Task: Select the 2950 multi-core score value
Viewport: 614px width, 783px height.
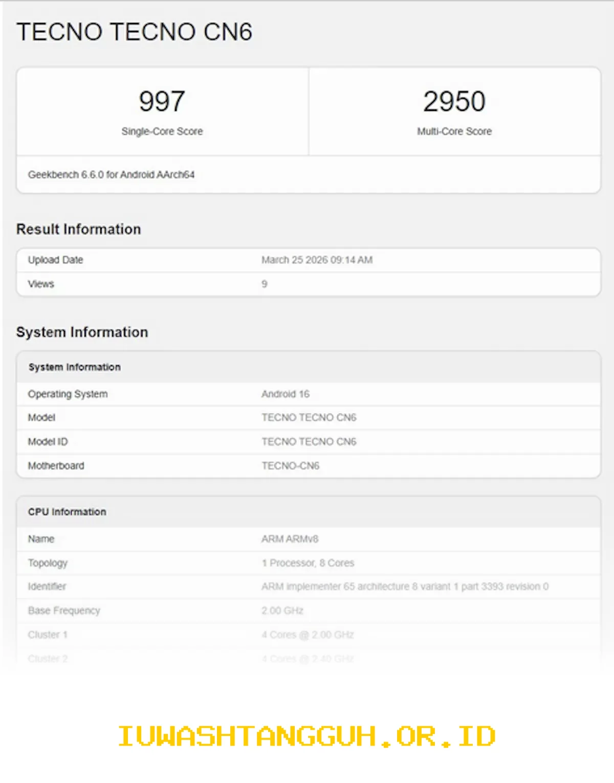Action: coord(454,101)
